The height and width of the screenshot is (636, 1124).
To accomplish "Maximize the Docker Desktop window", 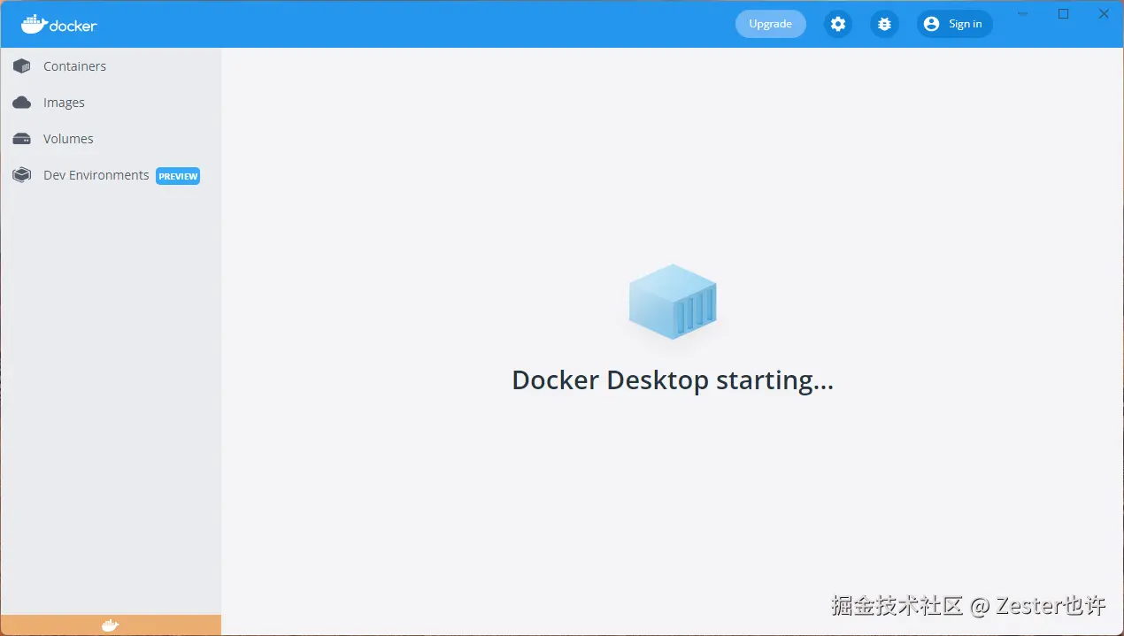I will point(1064,13).
